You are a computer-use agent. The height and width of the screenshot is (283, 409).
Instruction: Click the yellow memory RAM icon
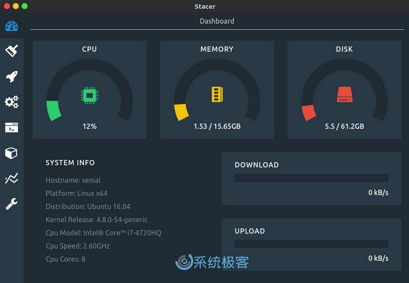[217, 94]
